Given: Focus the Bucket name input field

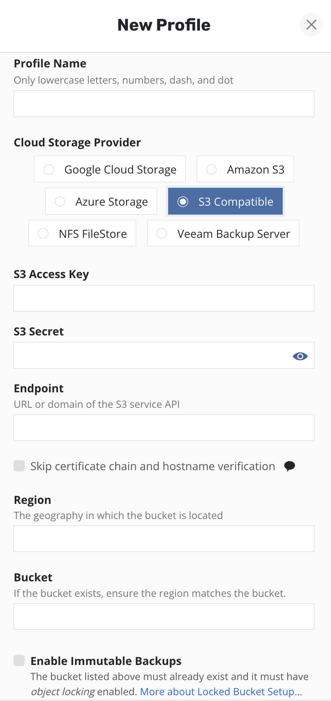Looking at the screenshot, I should click(164, 617).
